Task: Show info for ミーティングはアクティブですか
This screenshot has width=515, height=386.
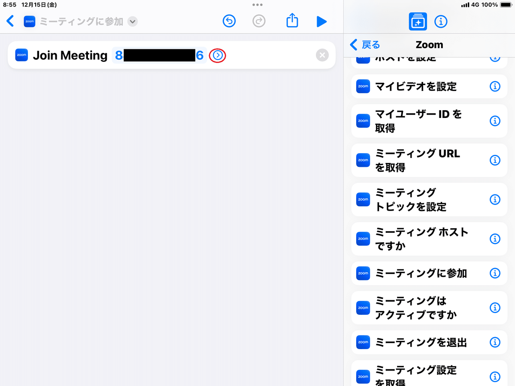Action: coord(495,308)
